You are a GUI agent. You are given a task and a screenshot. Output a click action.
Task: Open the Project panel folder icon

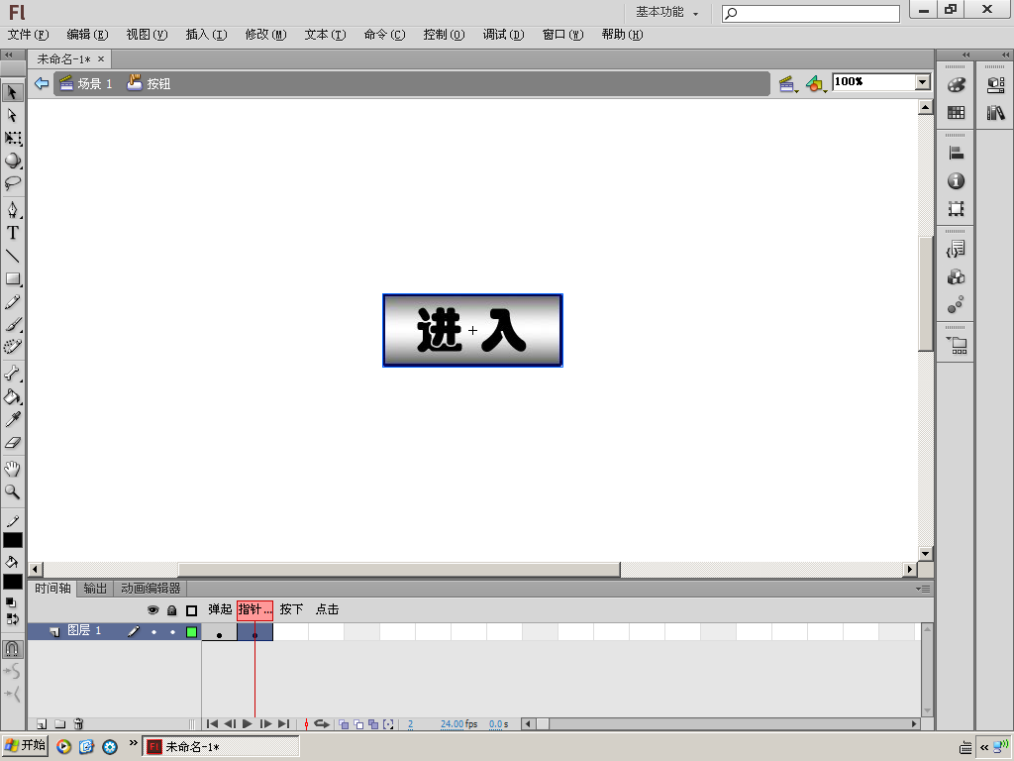click(x=956, y=345)
